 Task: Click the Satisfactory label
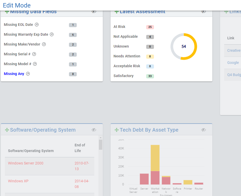pyautogui.click(x=123, y=76)
